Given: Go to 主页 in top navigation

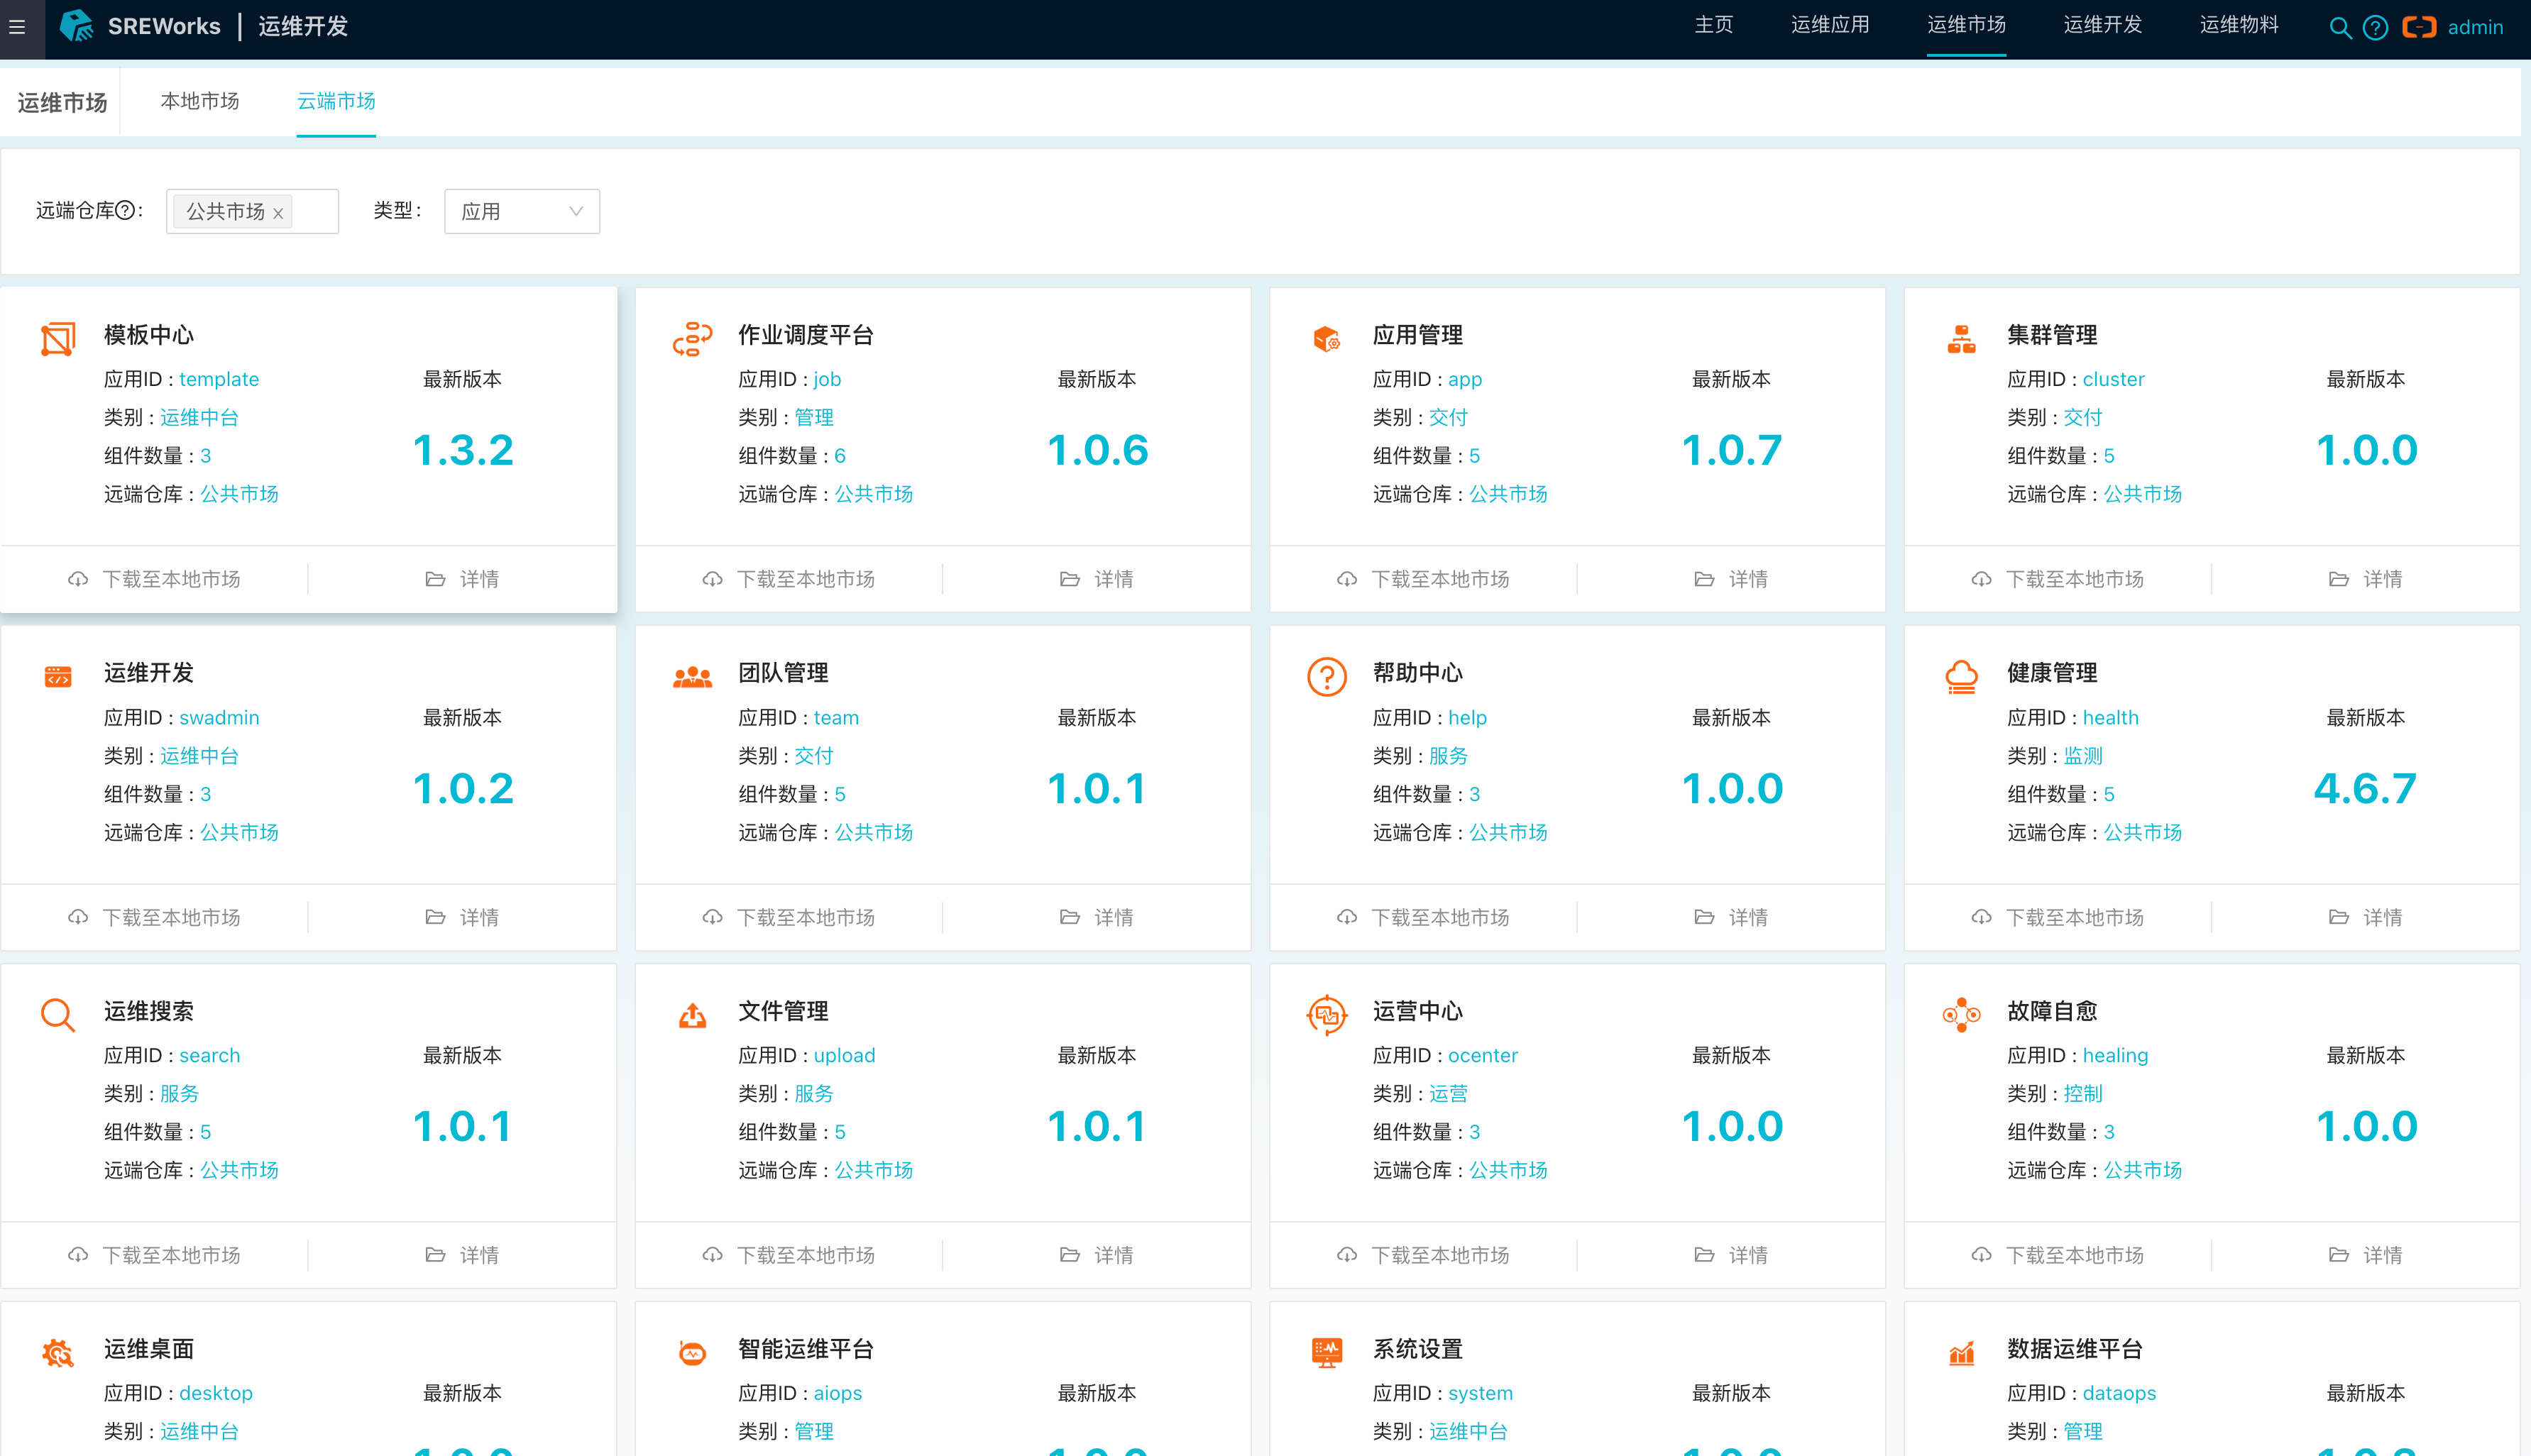Looking at the screenshot, I should (1713, 25).
